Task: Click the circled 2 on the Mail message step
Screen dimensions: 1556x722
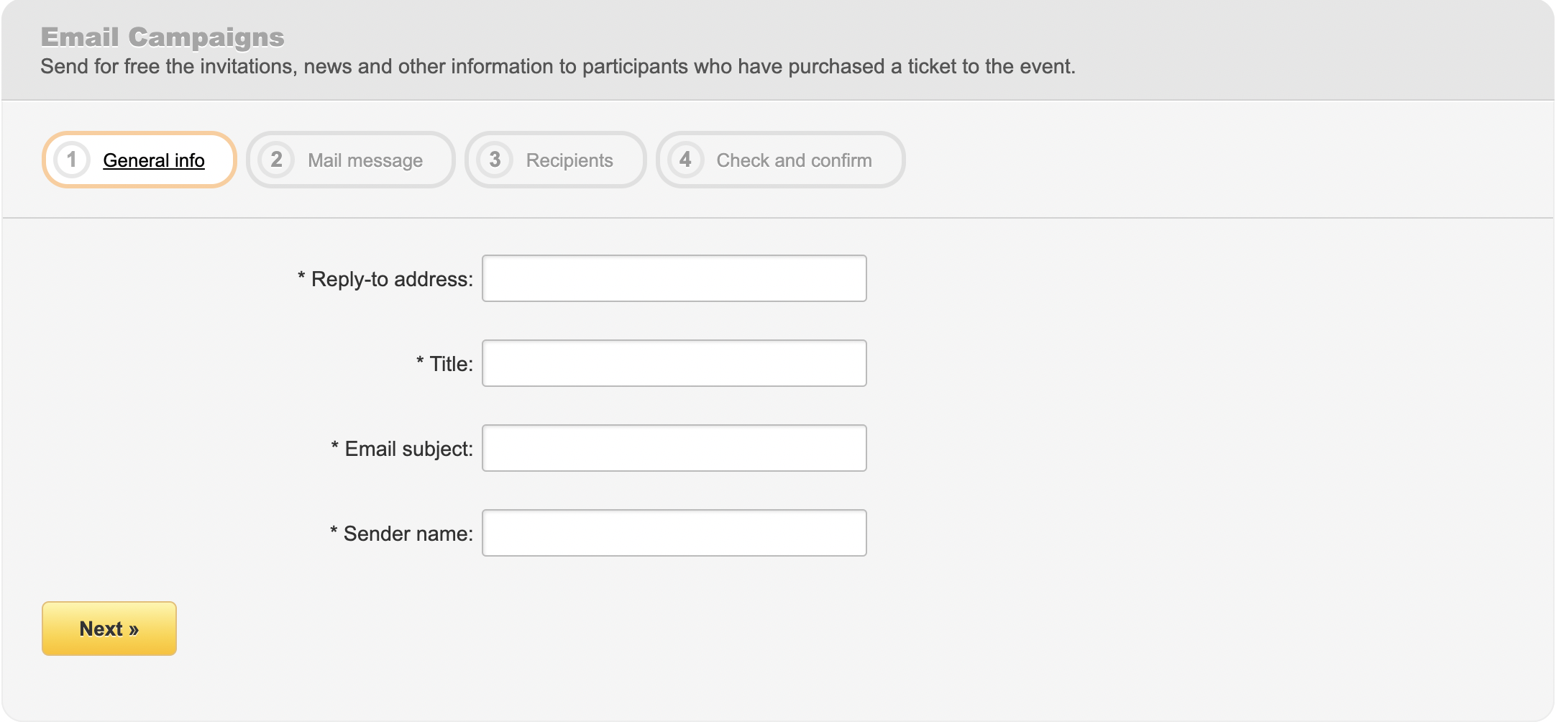Action: tap(277, 160)
